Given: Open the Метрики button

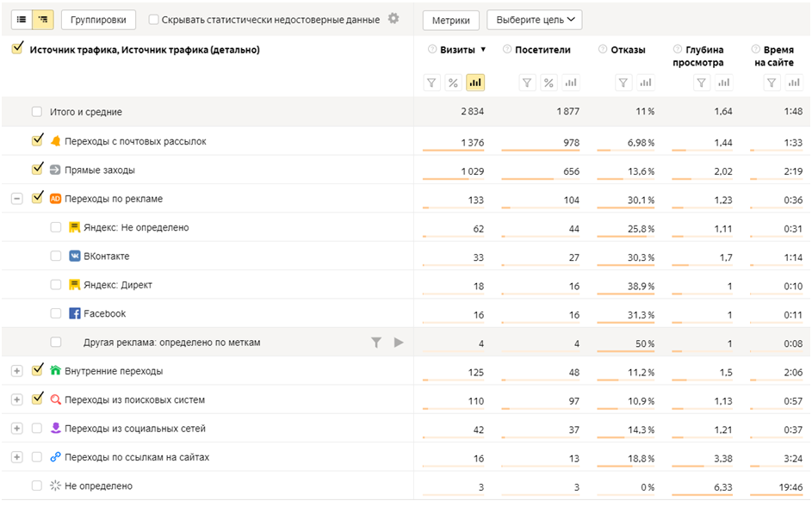Looking at the screenshot, I should pyautogui.click(x=451, y=20).
